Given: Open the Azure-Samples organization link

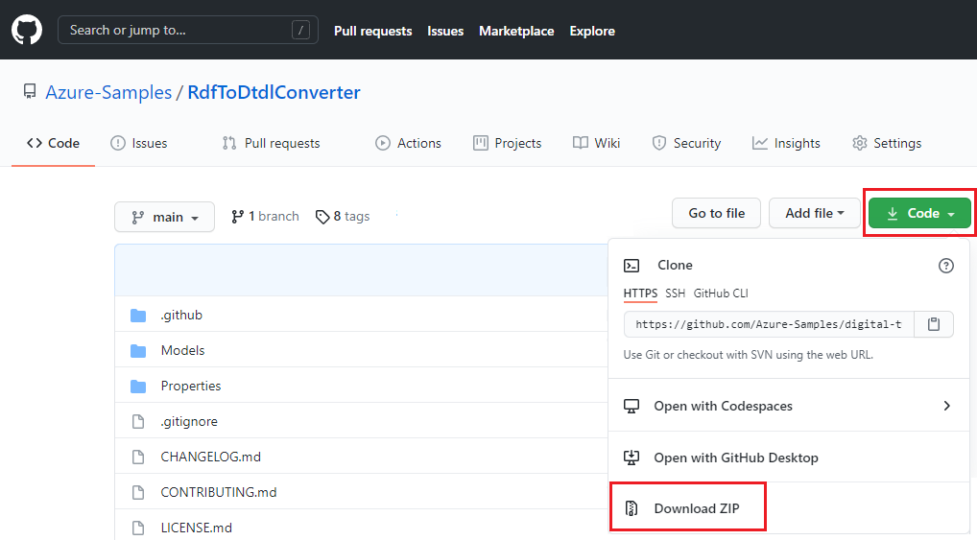Looking at the screenshot, I should tap(108, 92).
